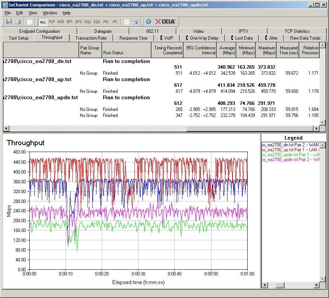Open the View menu
329x298 pixels.
click(x=33, y=13)
